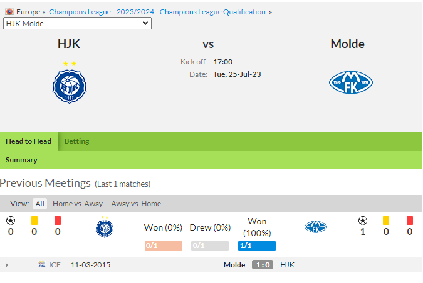Open the Head to Head tab
423x283 pixels.
[29, 141]
